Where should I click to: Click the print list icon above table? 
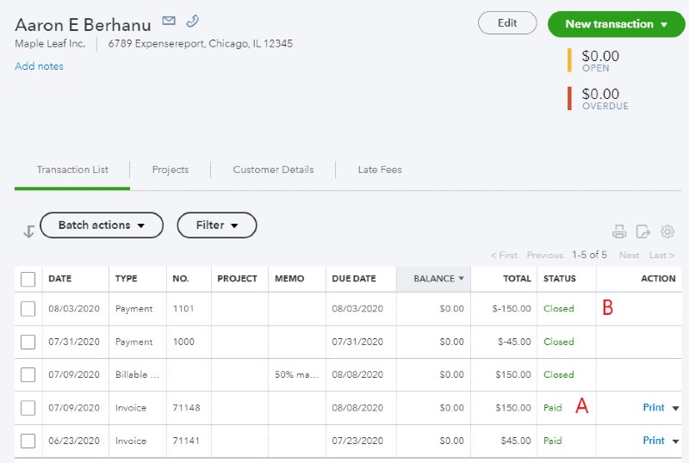click(x=619, y=231)
